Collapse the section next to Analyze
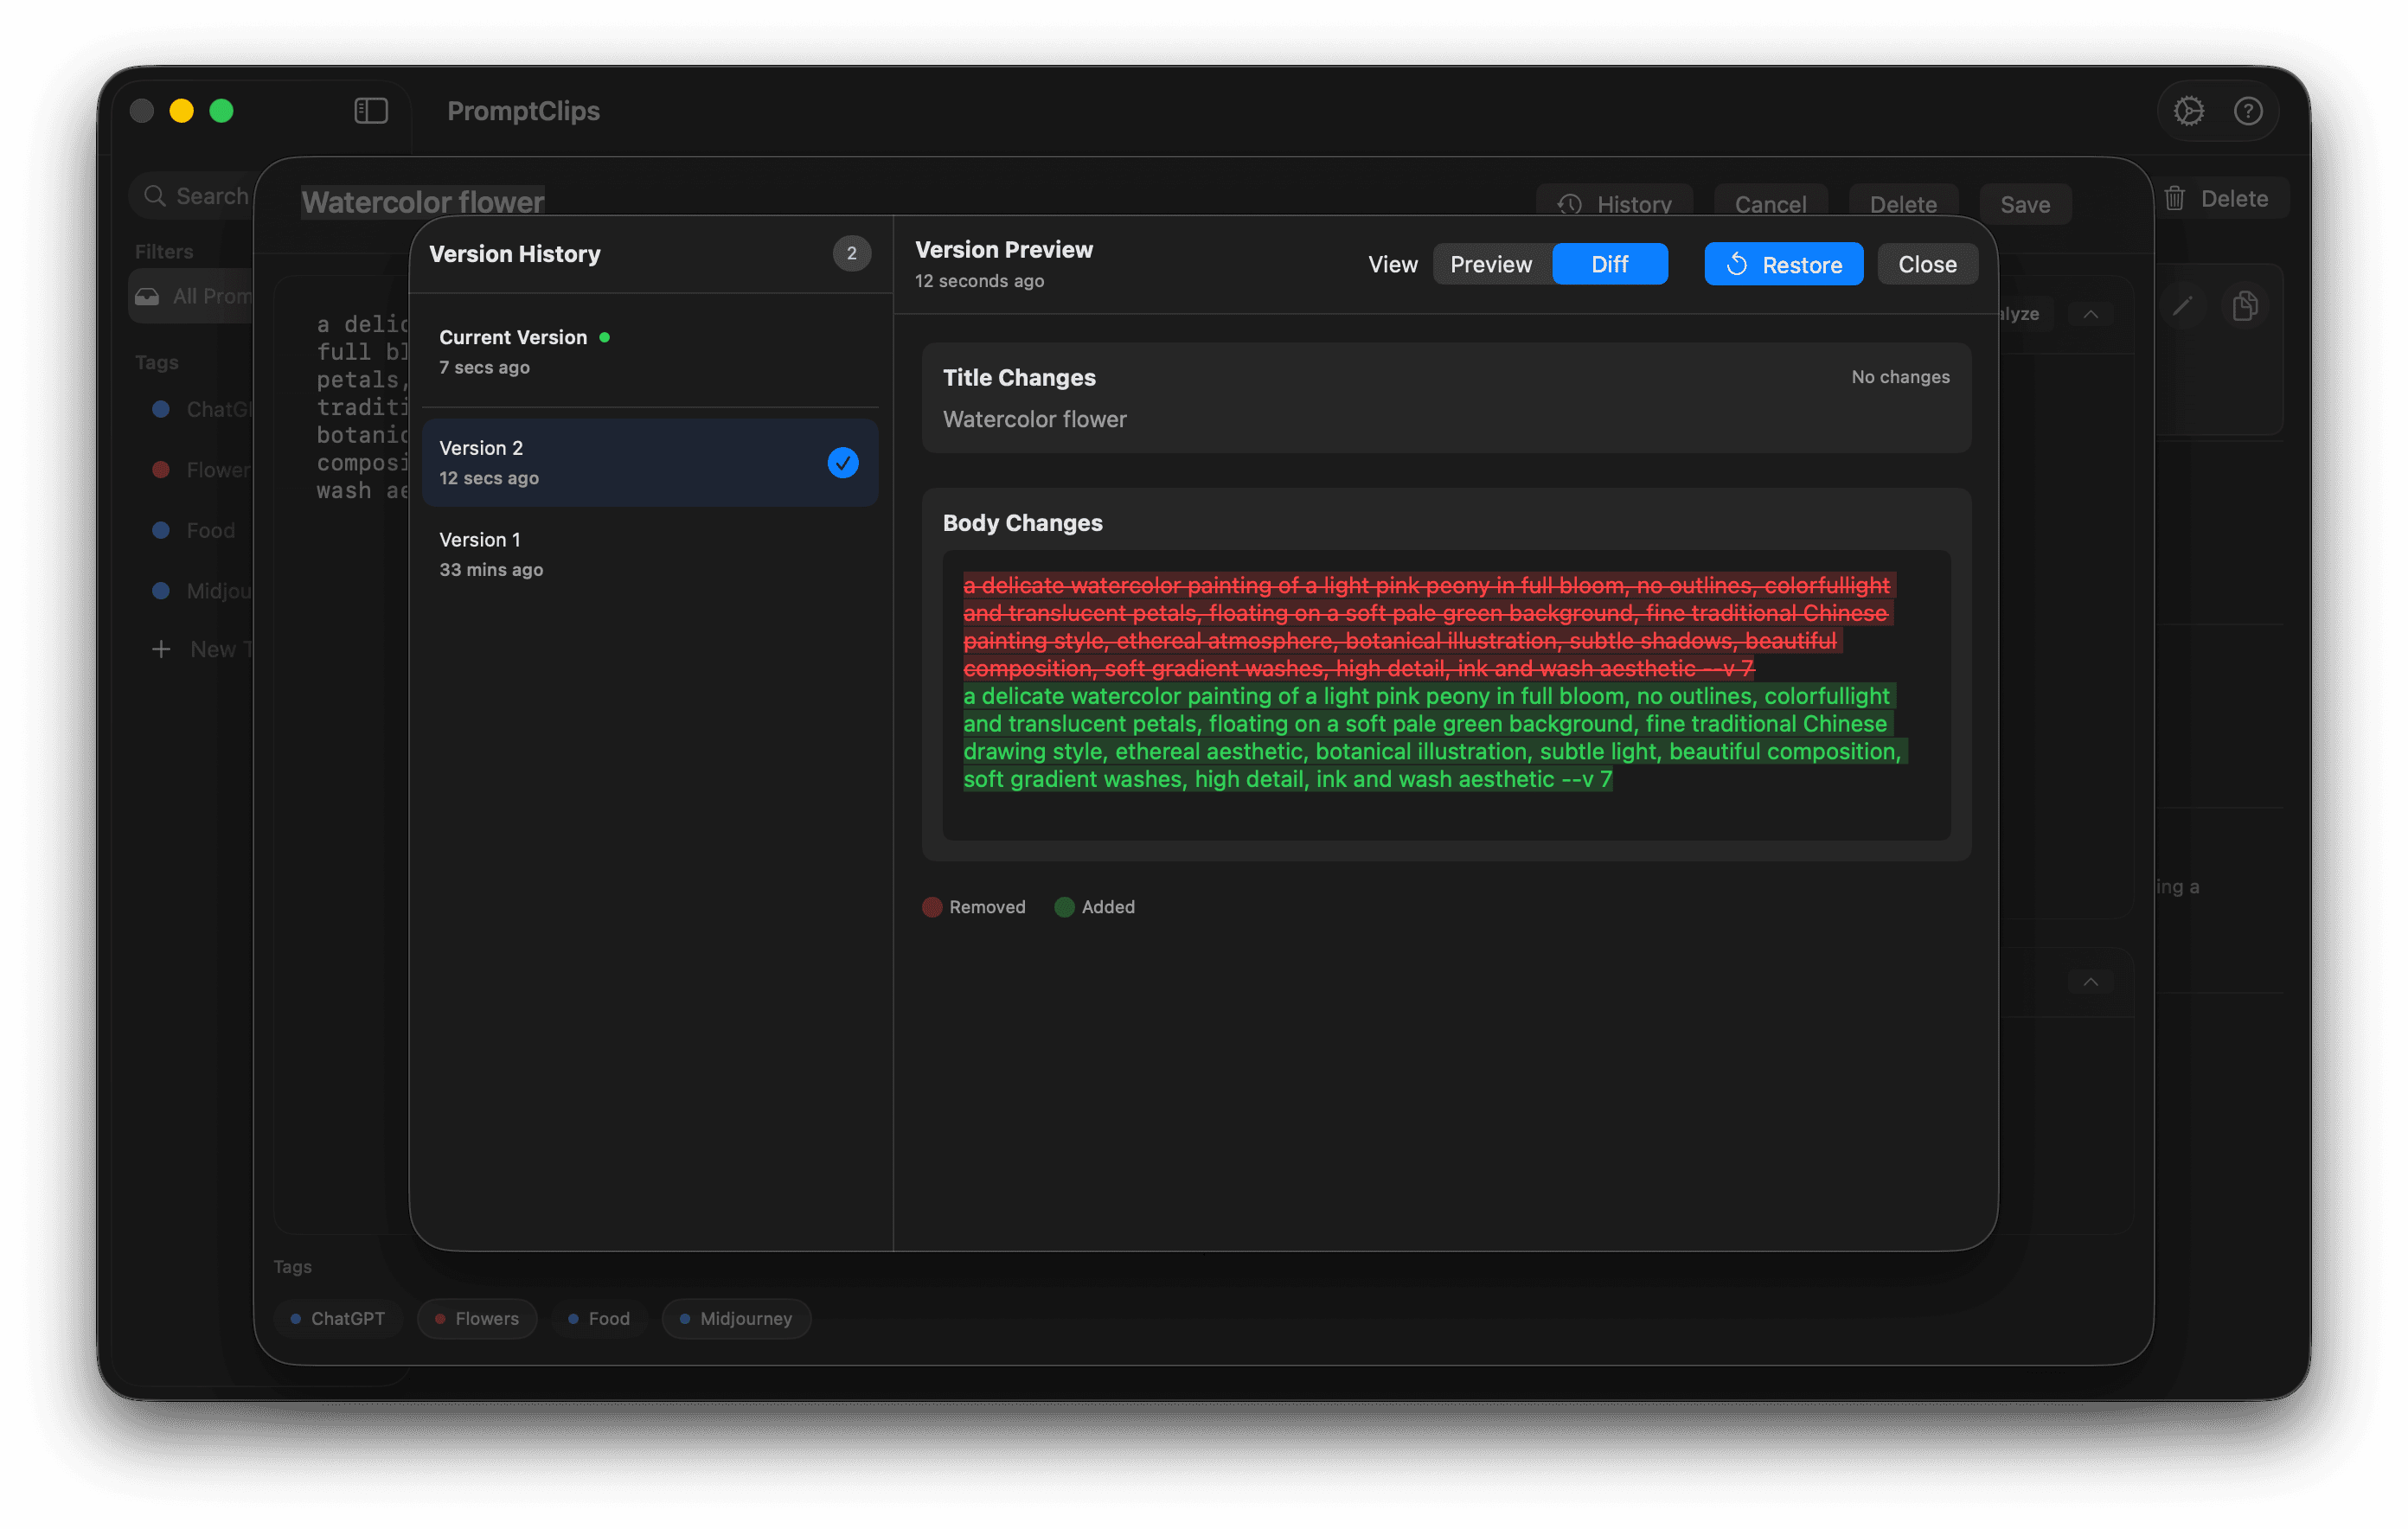Screen dimensions: 2408x1529 pyautogui.click(x=2090, y=314)
